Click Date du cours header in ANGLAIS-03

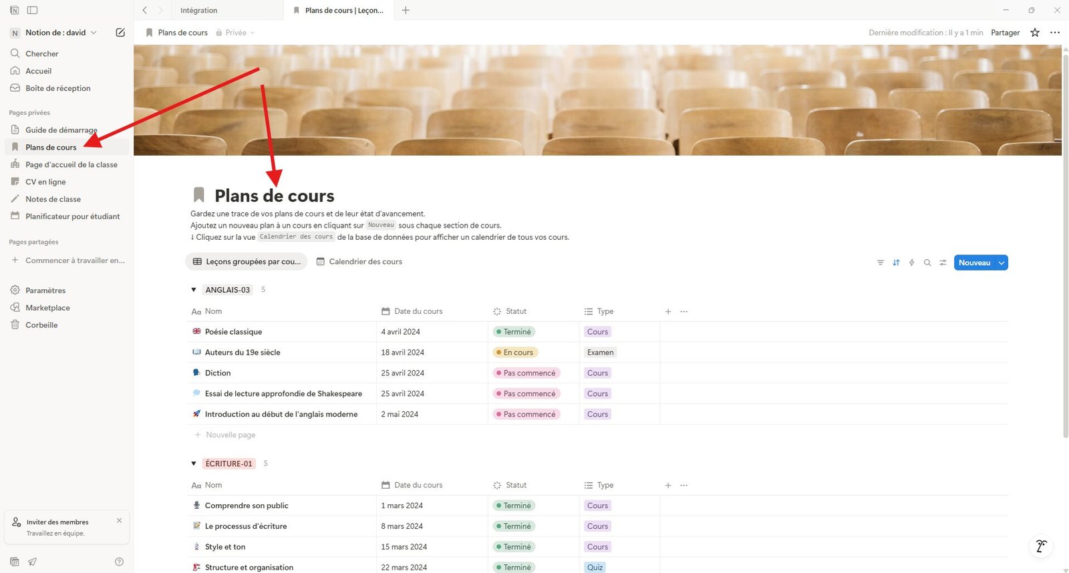[432, 311]
